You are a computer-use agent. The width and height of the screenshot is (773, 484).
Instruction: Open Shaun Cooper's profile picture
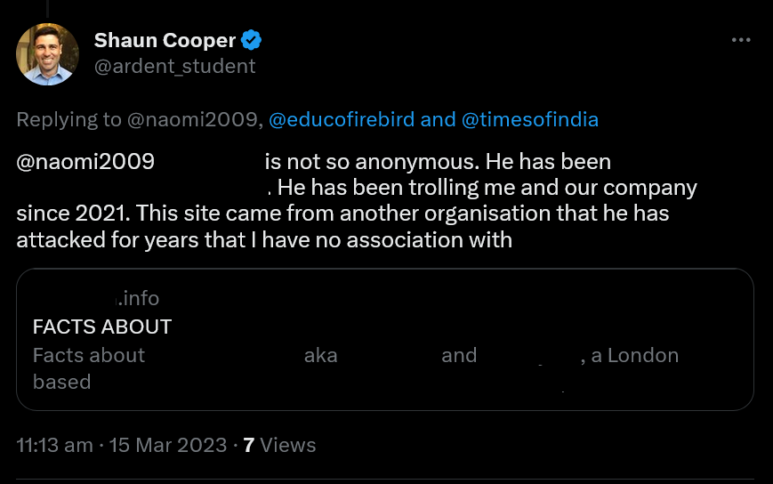click(x=47, y=53)
